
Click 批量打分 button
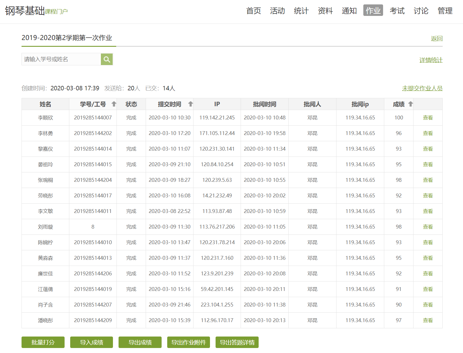[43, 342]
